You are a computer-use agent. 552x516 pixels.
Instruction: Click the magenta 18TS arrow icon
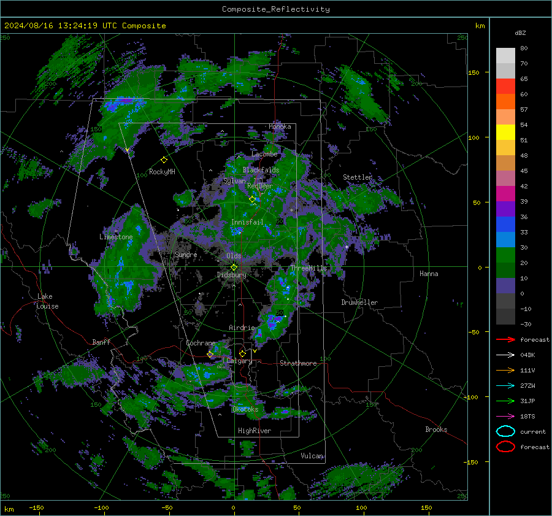[x=505, y=417]
